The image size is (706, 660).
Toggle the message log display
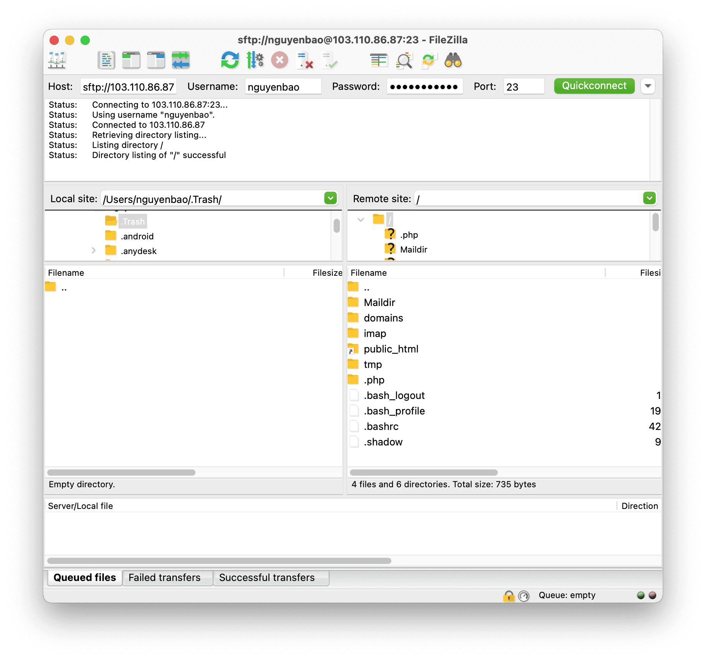(106, 60)
